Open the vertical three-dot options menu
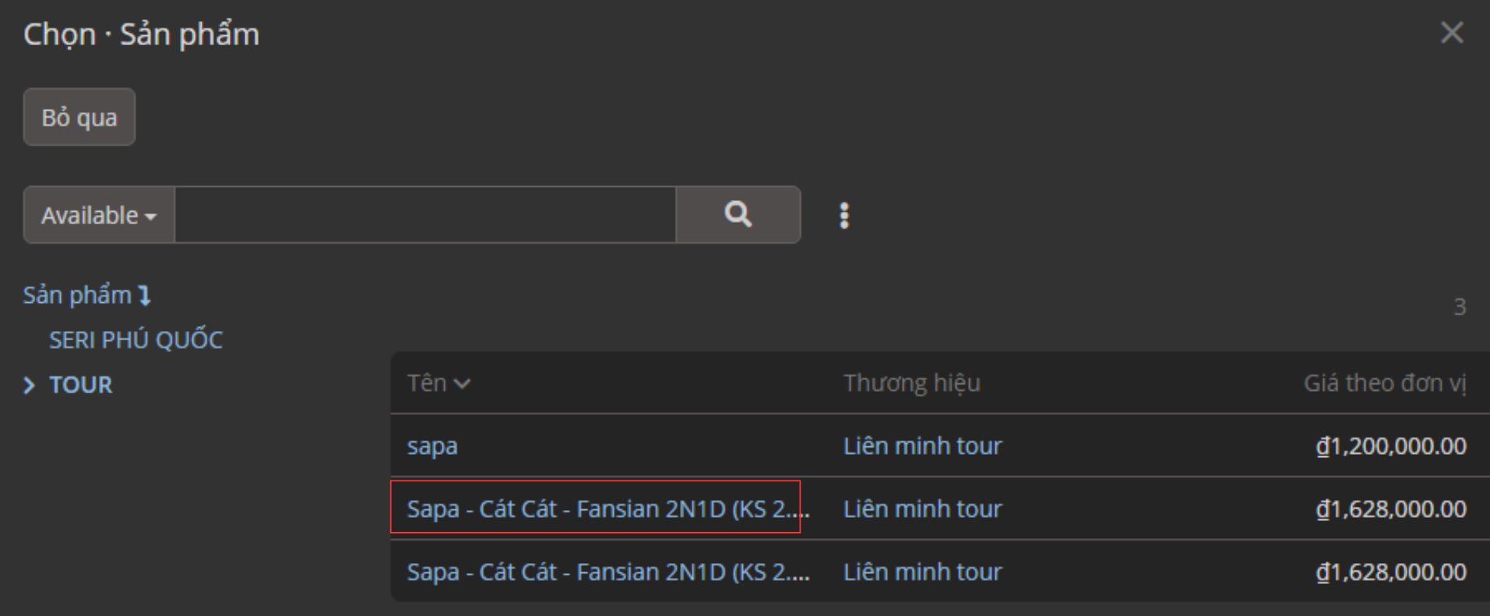This screenshot has width=1490, height=616. (844, 216)
